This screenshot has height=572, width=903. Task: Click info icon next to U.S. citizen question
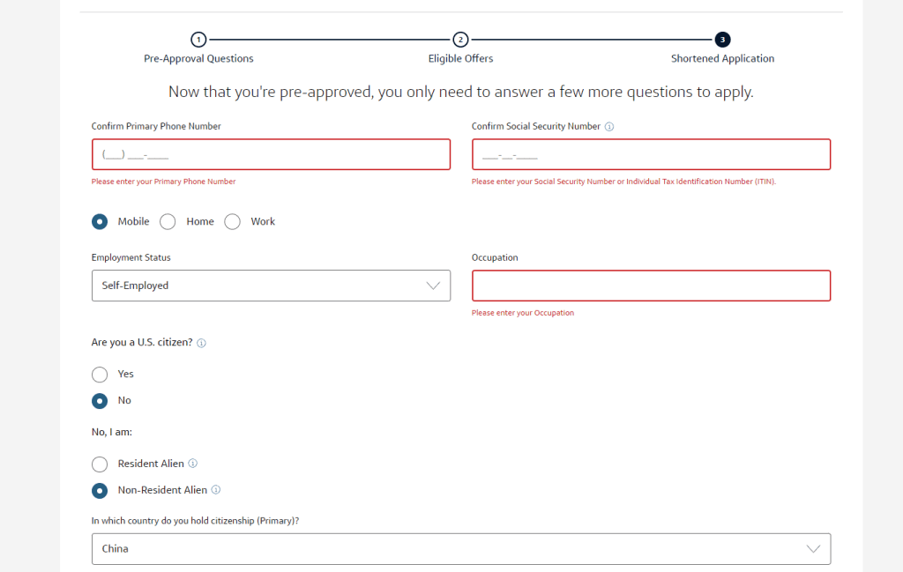click(201, 343)
